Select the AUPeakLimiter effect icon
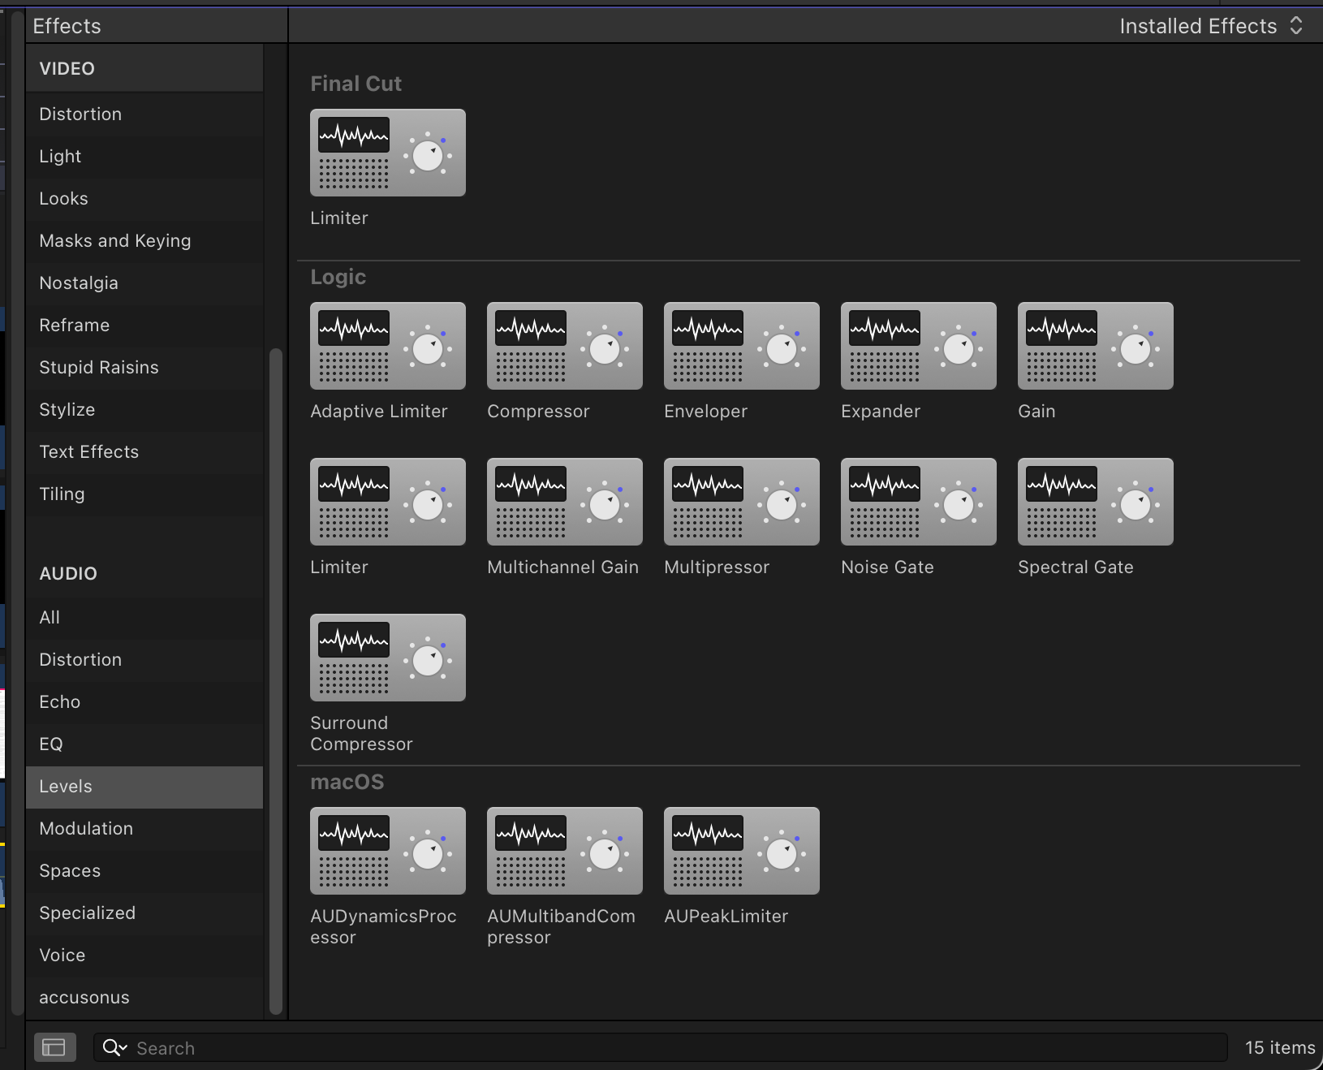This screenshot has height=1070, width=1323. tap(742, 851)
